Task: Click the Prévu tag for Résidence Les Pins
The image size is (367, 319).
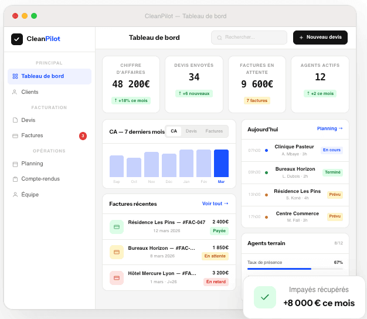Action: coord(335,195)
